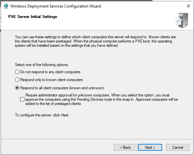Image resolution: width=194 pixels, height=155 pixels.
Task: Cancel the configuration wizard
Action: point(178,147)
